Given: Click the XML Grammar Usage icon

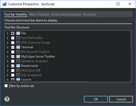Looking at the screenshot, I should [18, 43].
